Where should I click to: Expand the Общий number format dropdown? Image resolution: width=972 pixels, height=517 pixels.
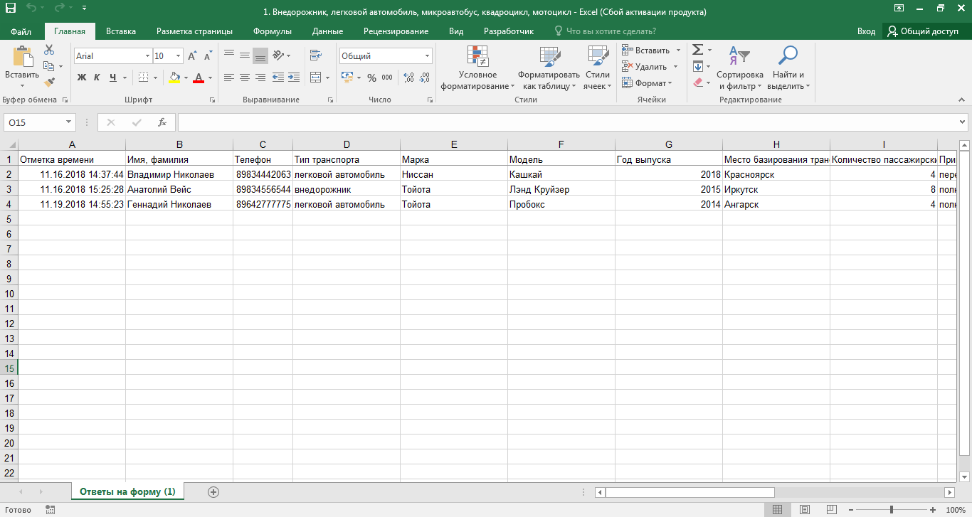tap(427, 56)
